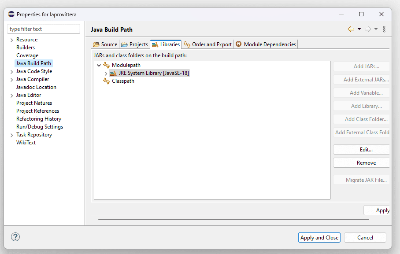
Task: Click the Apply button
Action: pos(377,210)
